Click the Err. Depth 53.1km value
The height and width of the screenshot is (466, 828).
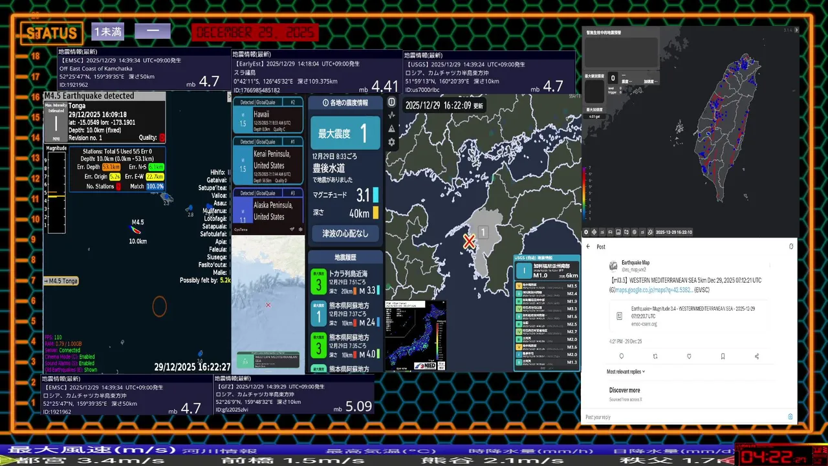pyautogui.click(x=111, y=167)
